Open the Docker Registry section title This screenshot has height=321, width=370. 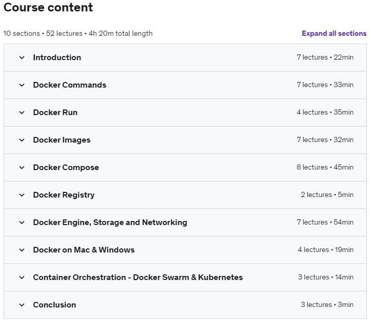click(x=64, y=195)
